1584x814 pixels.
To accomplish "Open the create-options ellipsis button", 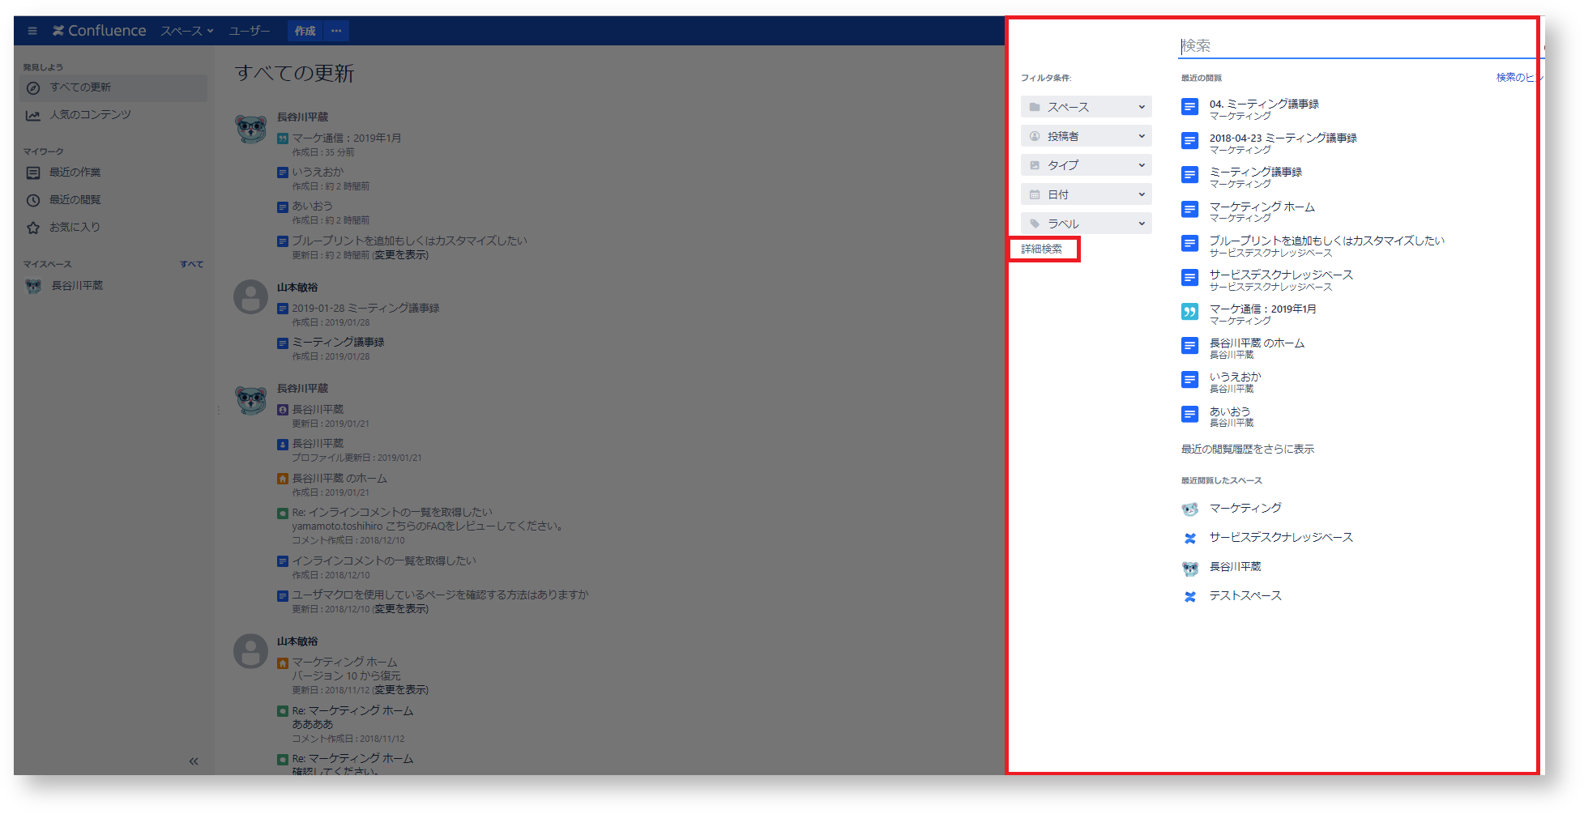I will pos(336,31).
